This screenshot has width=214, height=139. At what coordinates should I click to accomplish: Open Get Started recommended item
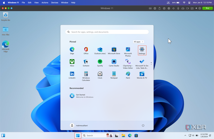81,96
